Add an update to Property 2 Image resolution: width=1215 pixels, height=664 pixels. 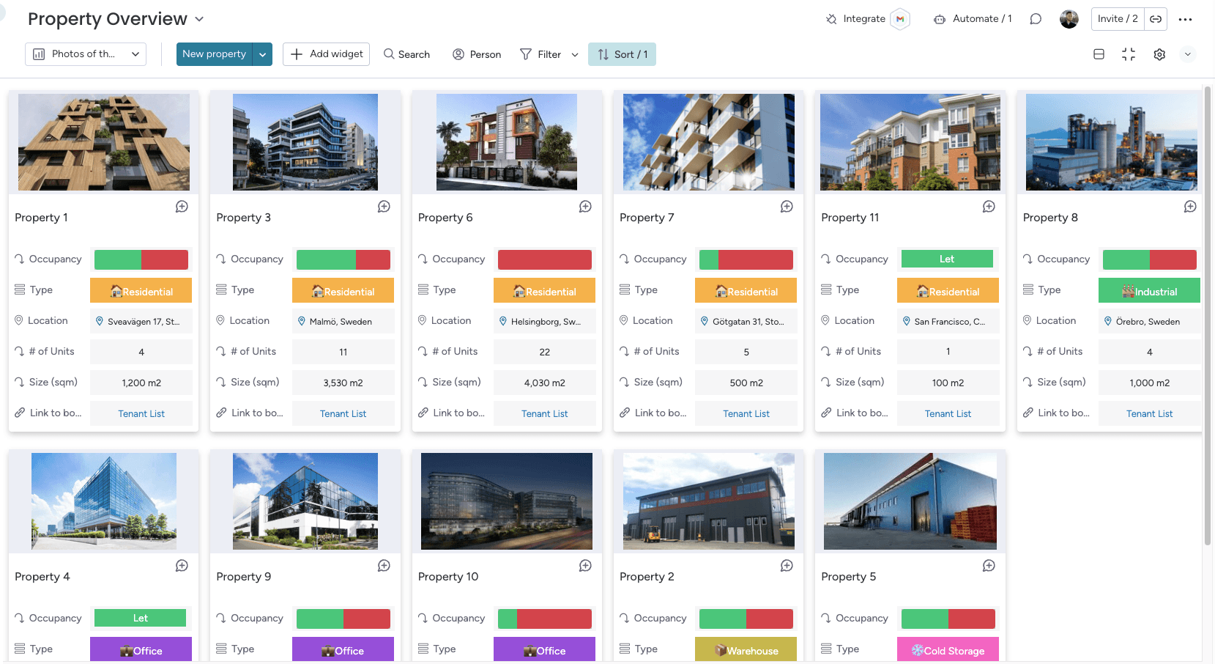click(787, 566)
